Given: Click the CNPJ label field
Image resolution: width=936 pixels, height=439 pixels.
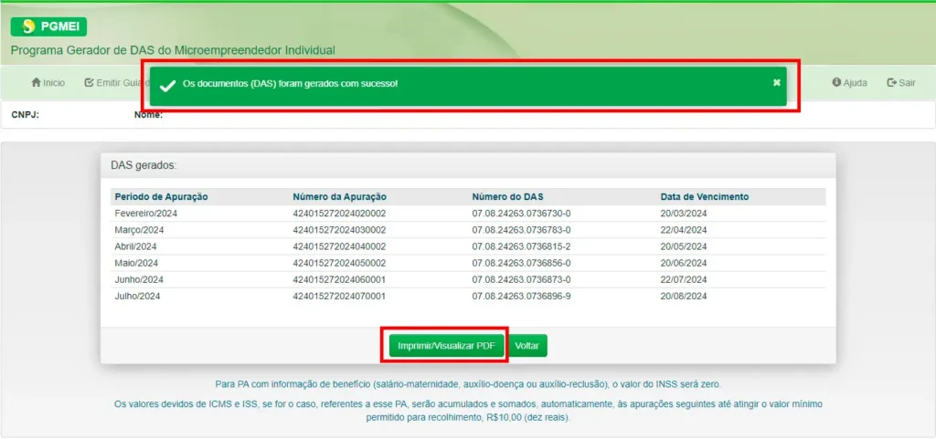Looking at the screenshot, I should click(25, 115).
